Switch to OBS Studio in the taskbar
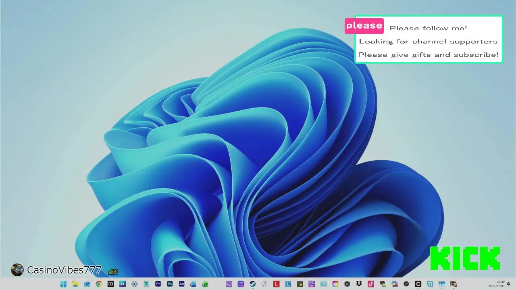 coord(406,284)
